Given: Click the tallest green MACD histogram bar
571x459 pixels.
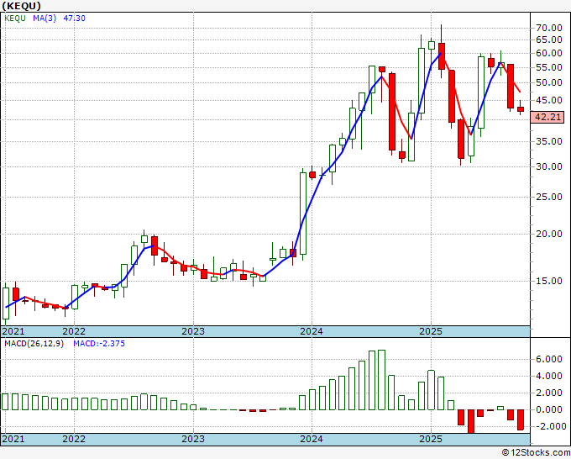Looking at the screenshot, I should pos(381,379).
